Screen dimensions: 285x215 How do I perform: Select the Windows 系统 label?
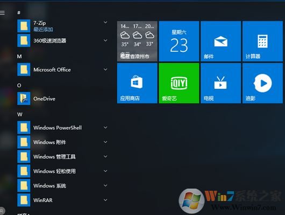[x=49, y=186]
